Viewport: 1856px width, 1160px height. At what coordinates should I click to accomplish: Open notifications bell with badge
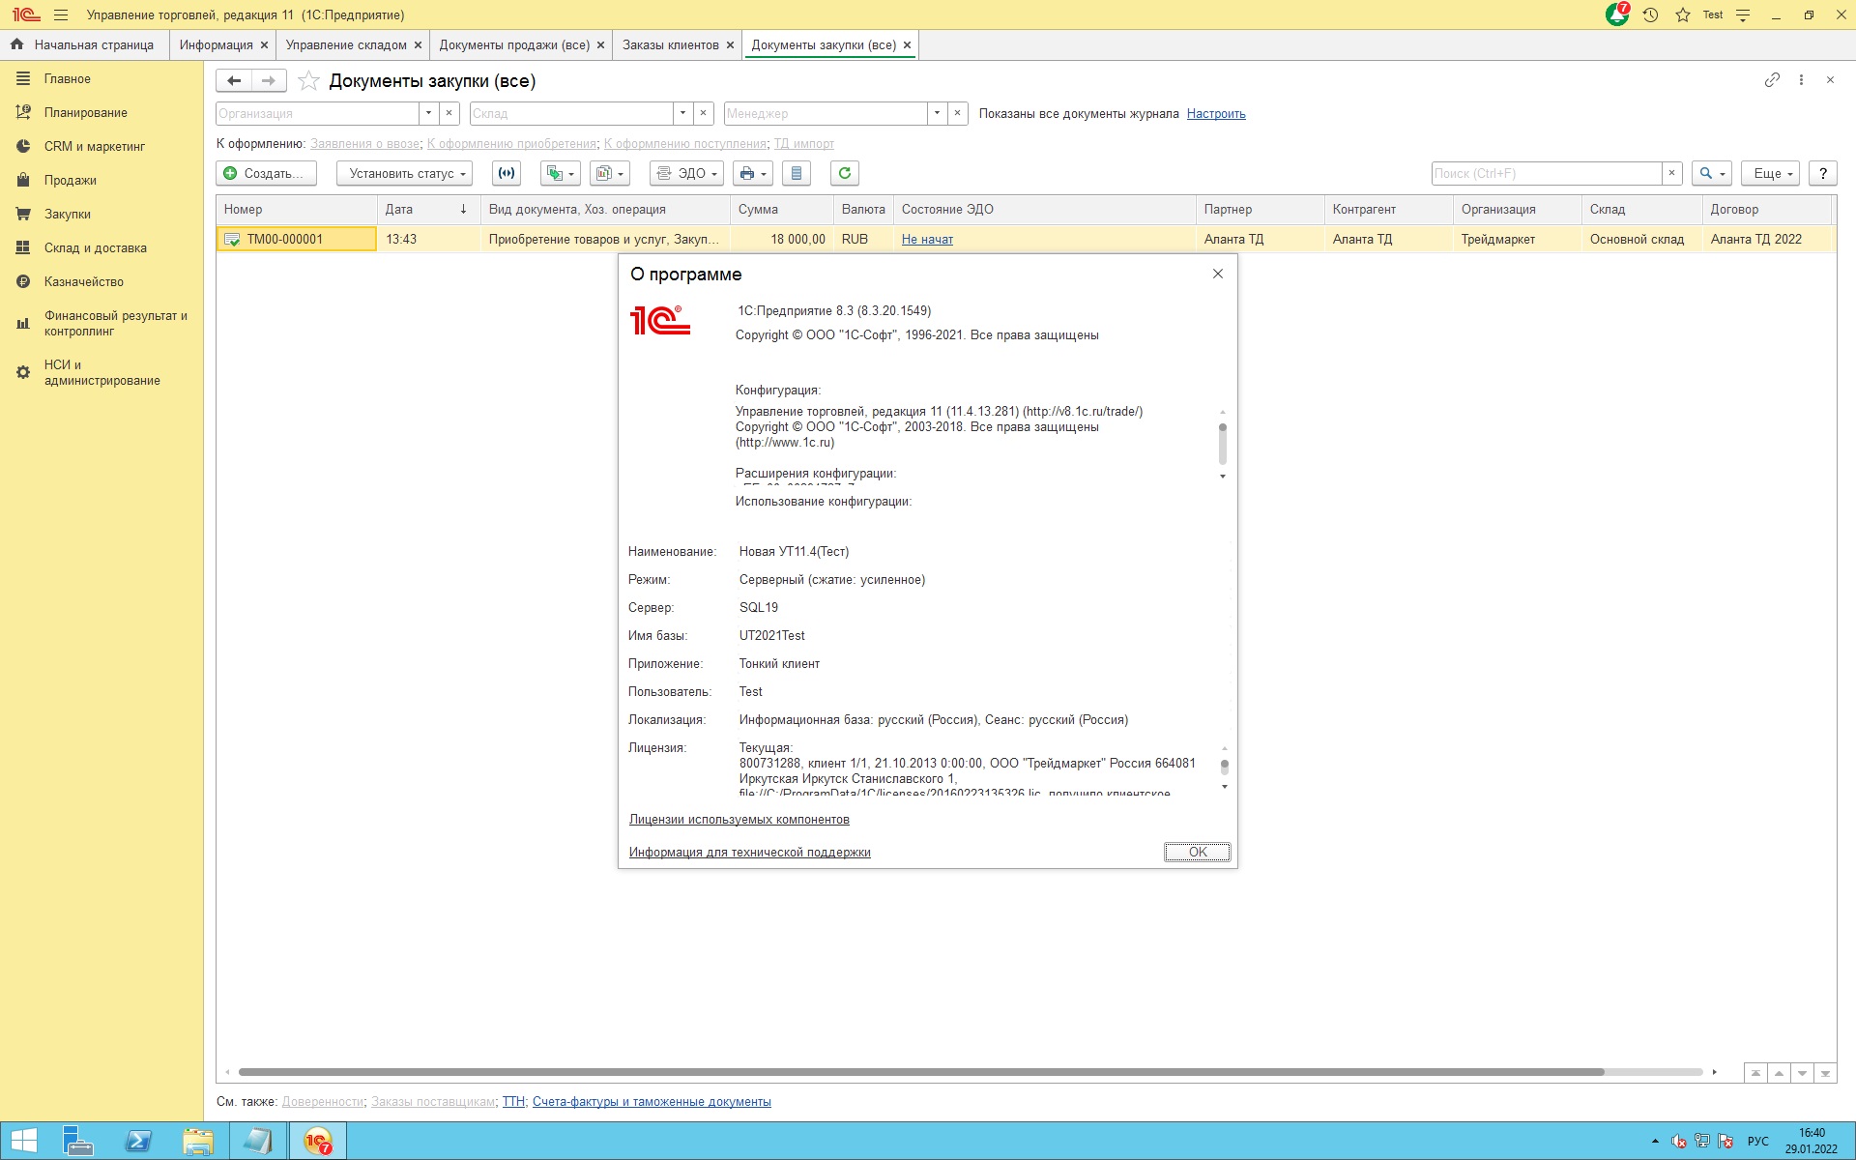[1617, 14]
